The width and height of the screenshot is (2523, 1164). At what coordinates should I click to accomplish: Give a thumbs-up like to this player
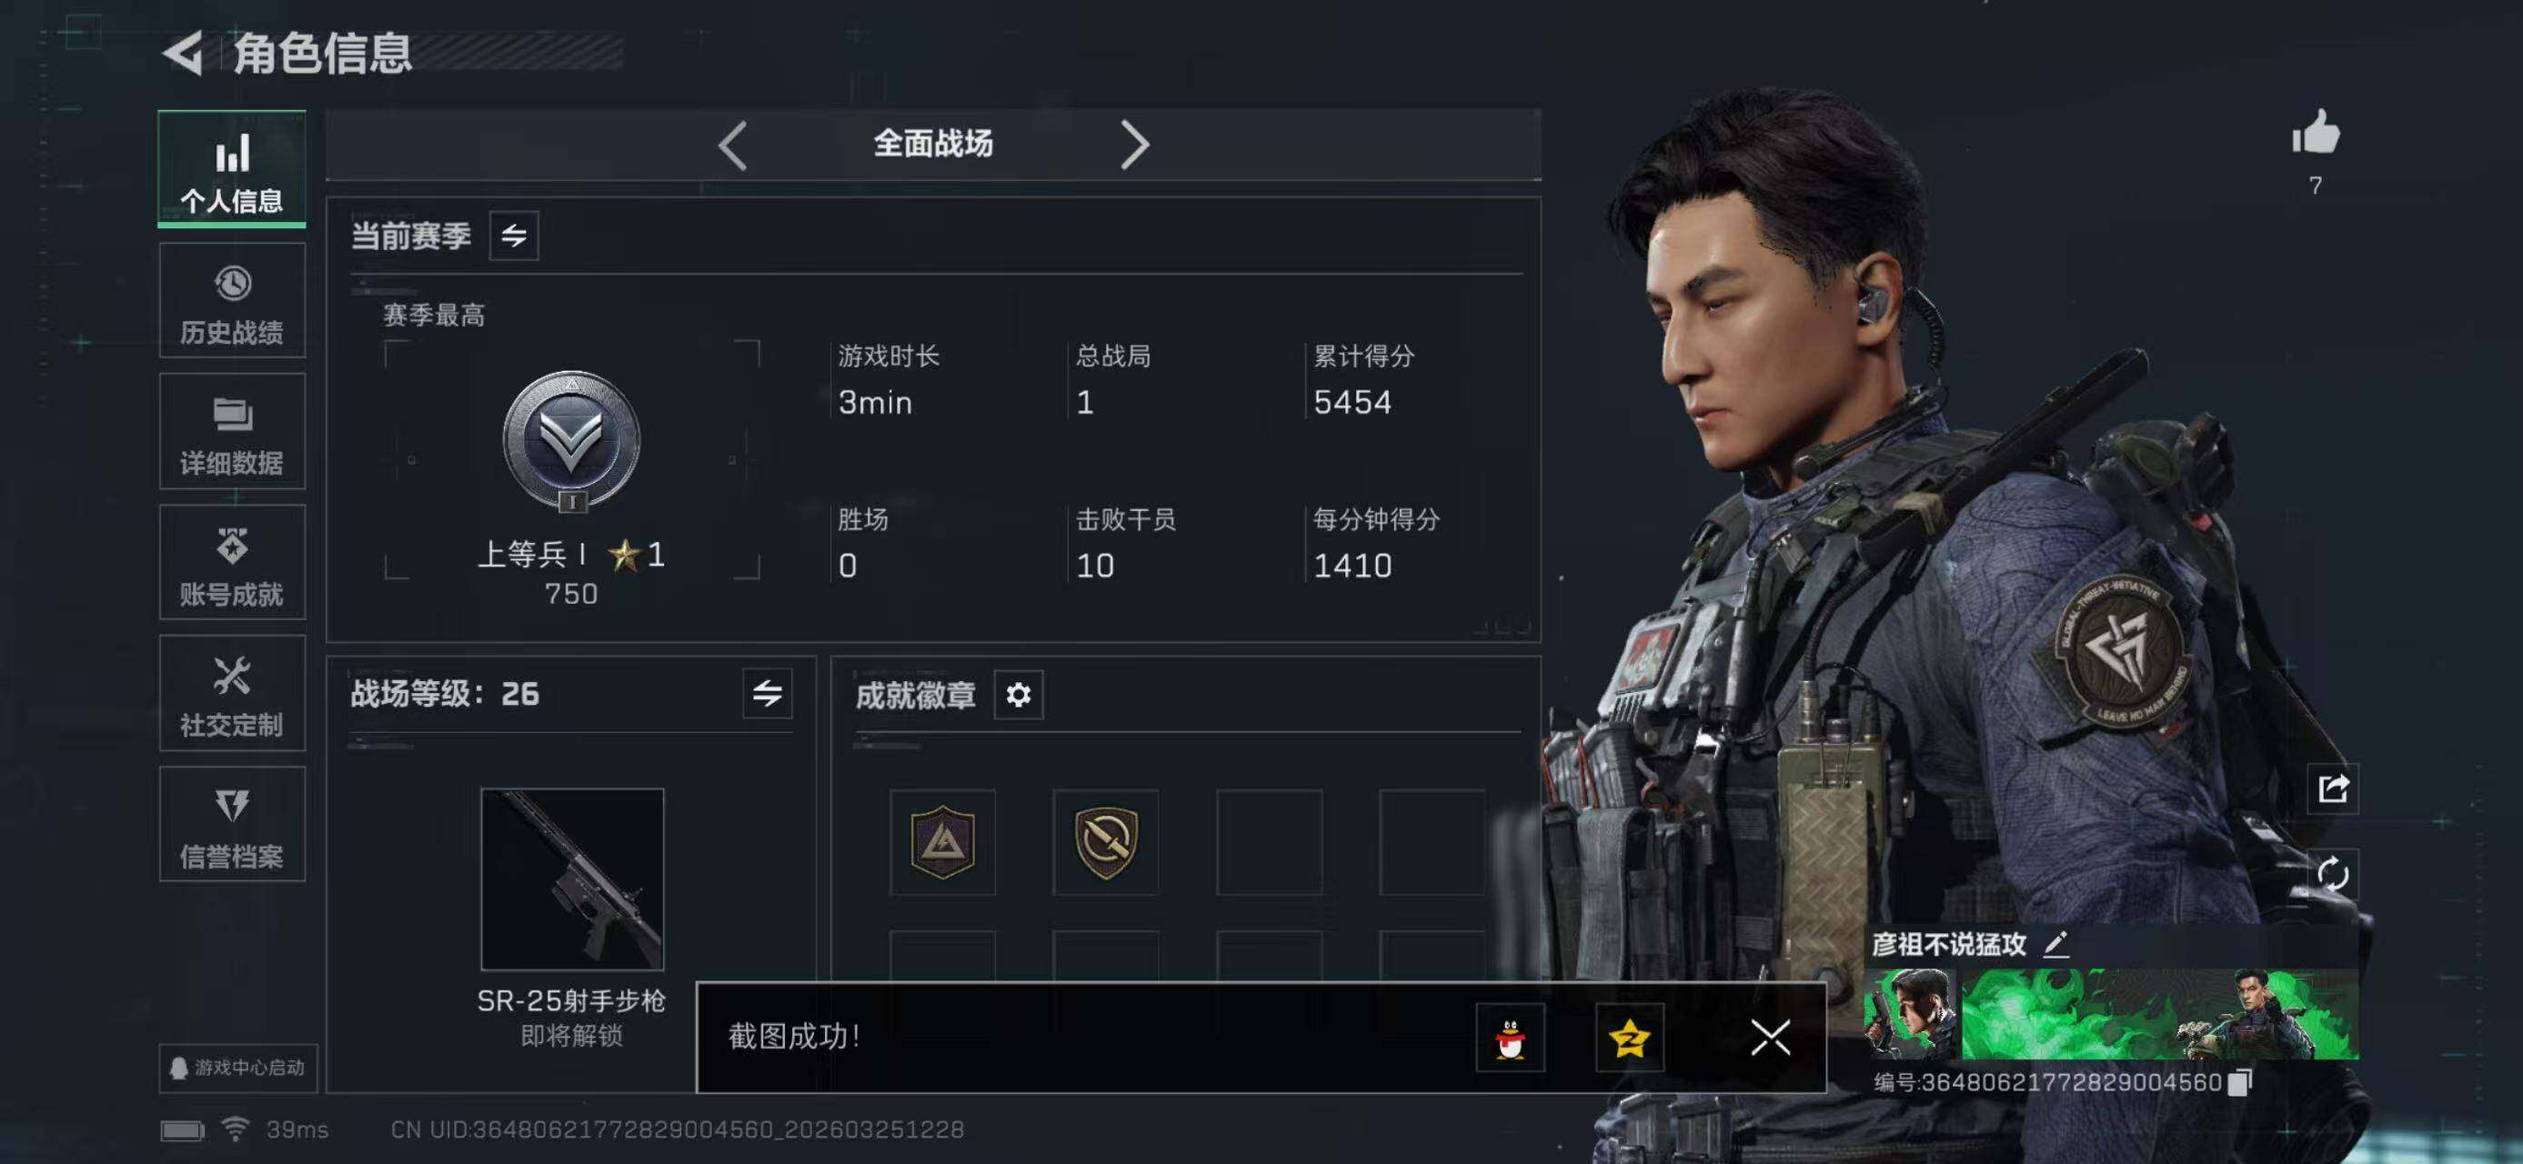pyautogui.click(x=2316, y=132)
